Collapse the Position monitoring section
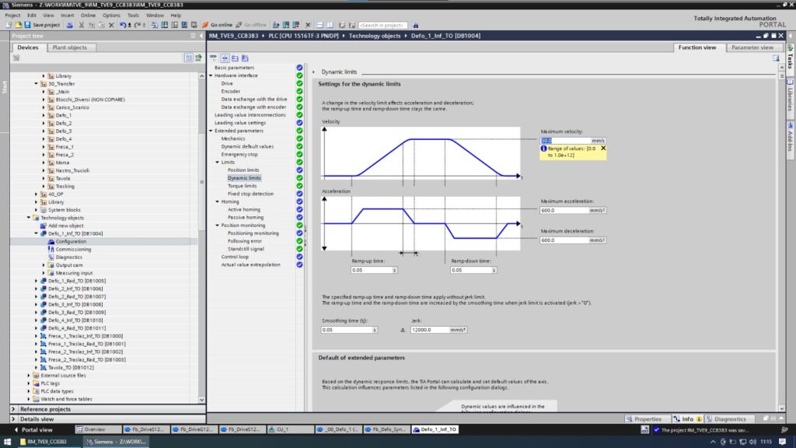 coord(218,226)
